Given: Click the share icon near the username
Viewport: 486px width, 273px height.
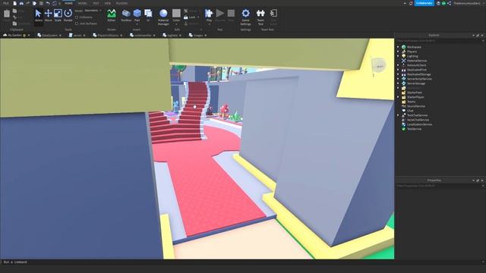Looking at the screenshot, I should coord(449,3).
